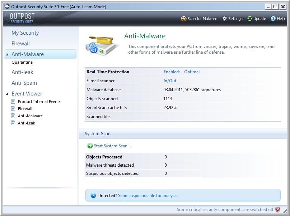Click the Objects scanned value 1113
This screenshot has width=290, height=216.
(x=168, y=99)
